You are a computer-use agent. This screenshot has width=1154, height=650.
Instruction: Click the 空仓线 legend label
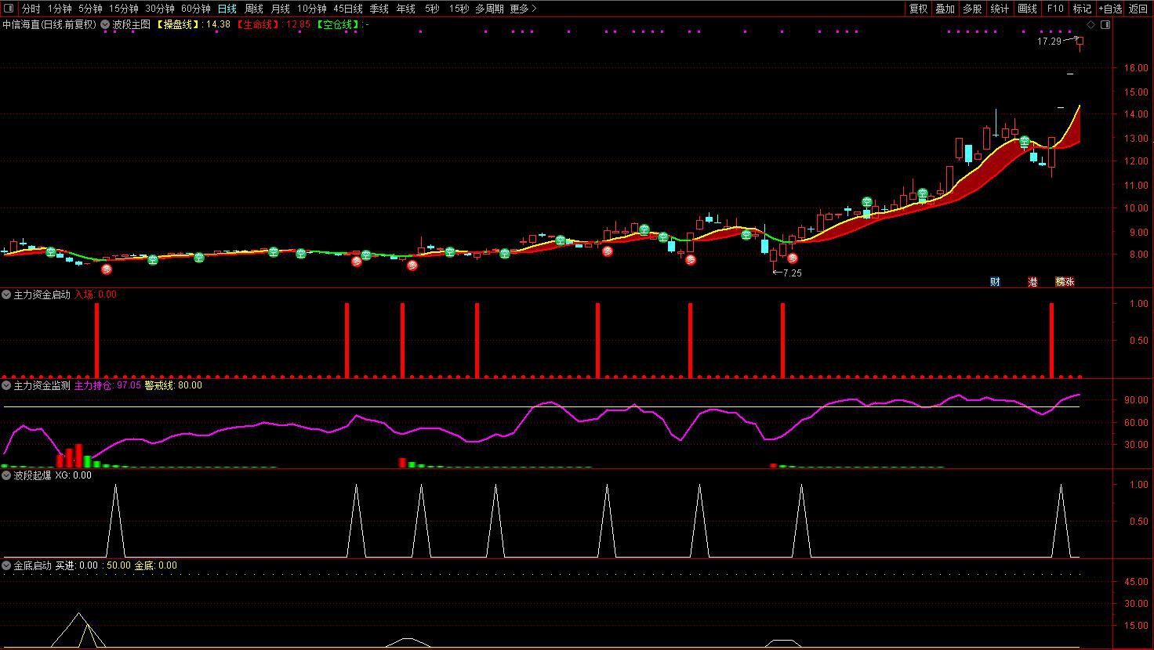(339, 24)
